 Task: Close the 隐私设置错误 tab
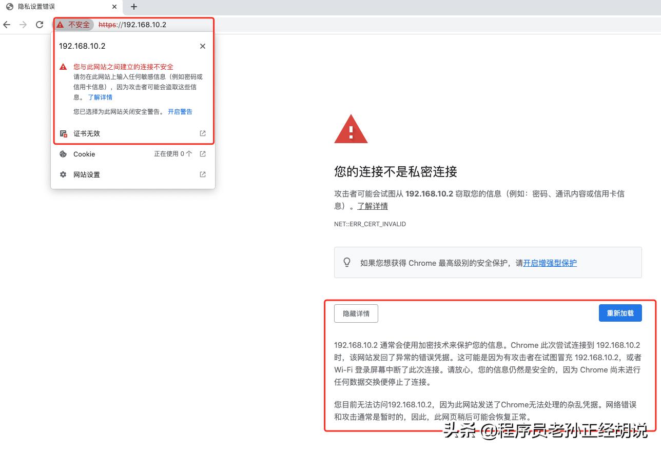(114, 7)
